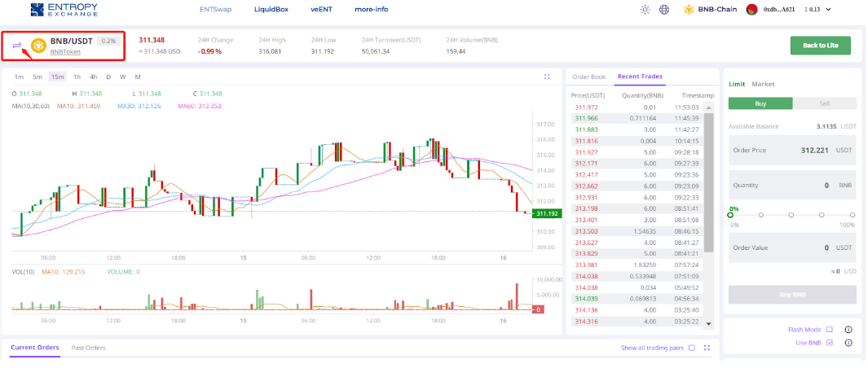Viewport: 868px width, 368px height.
Task: Click the Recent Trades scrollbar up arrow
Action: 709,107
